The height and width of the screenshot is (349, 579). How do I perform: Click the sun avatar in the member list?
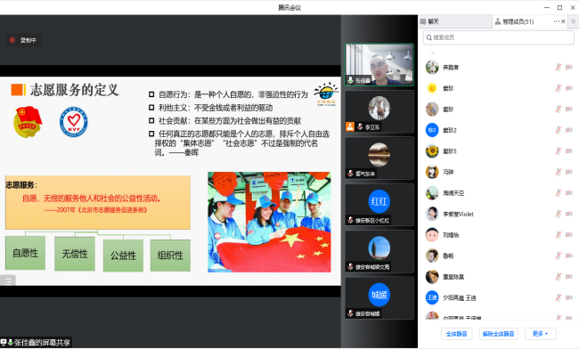click(432, 88)
